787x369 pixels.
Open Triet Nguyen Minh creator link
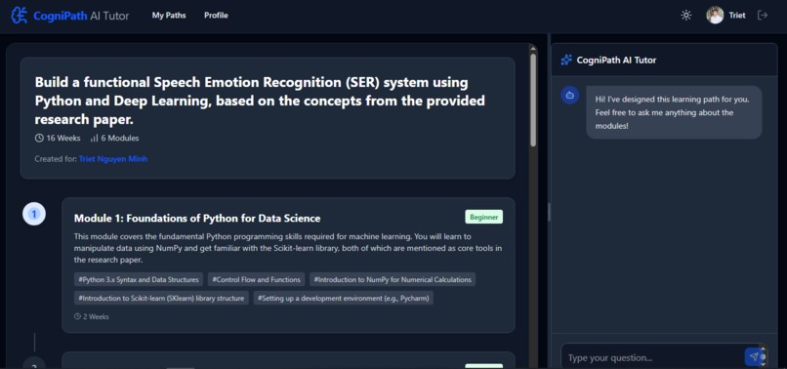113,159
